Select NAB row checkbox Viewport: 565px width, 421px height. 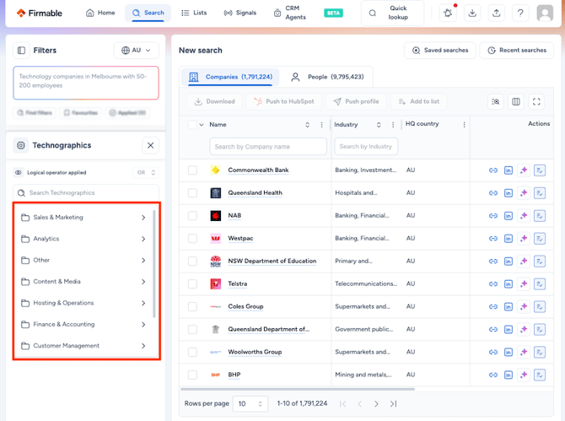[192, 215]
